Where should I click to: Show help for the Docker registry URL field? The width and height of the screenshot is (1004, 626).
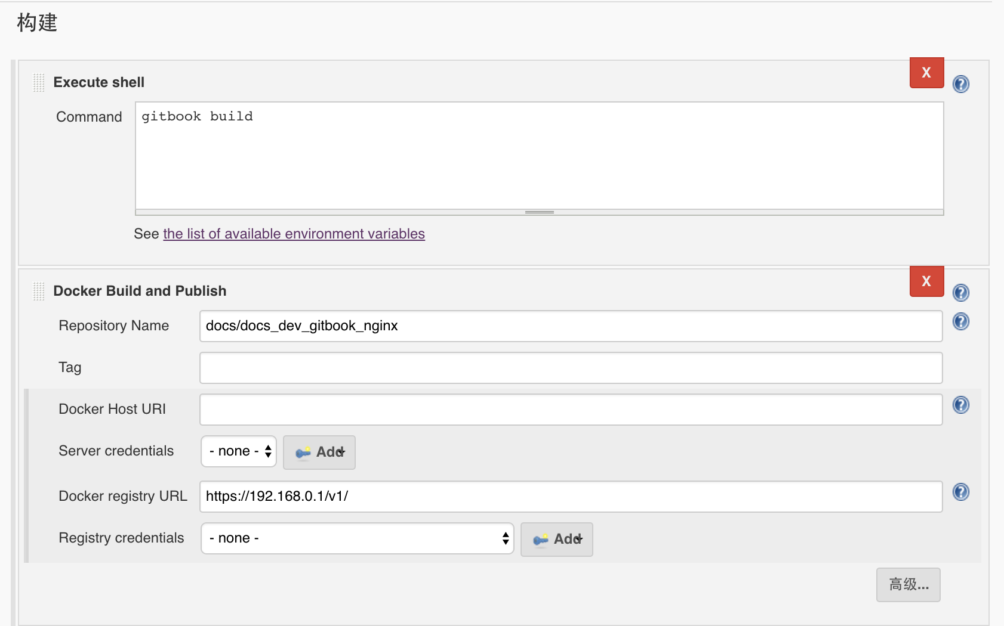point(960,492)
